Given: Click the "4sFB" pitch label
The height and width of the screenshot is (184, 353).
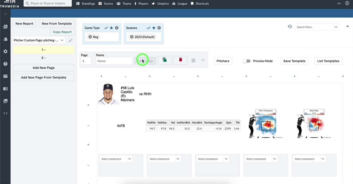Looking at the screenshot, I should coord(121,126).
